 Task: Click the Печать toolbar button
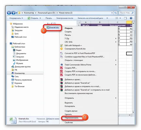coord(49,18)
